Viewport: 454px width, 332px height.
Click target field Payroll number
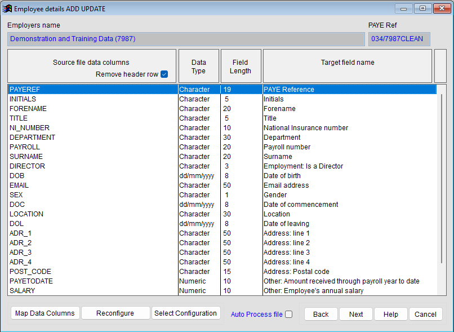point(287,147)
